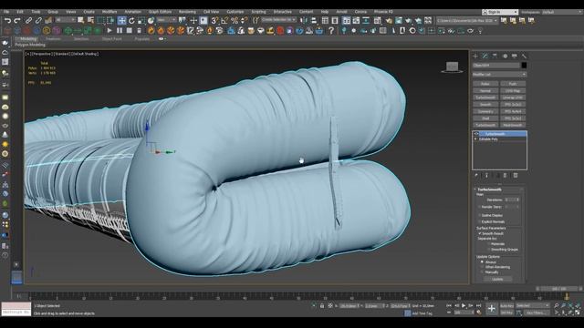584x328 pixels.
Task: Click the trash can icon in toolbar
Action: pos(139,30)
